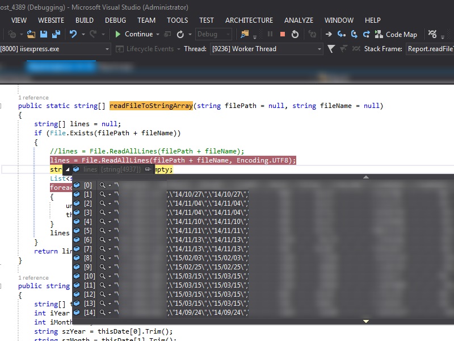
Task: Open the Refresh options dropdown arrow
Action: [190, 35]
